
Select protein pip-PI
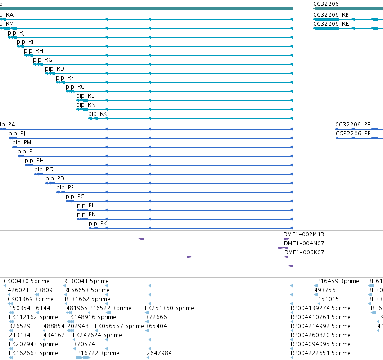(x=26, y=152)
